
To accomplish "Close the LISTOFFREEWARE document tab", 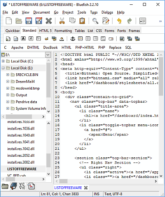I will (86, 188).
